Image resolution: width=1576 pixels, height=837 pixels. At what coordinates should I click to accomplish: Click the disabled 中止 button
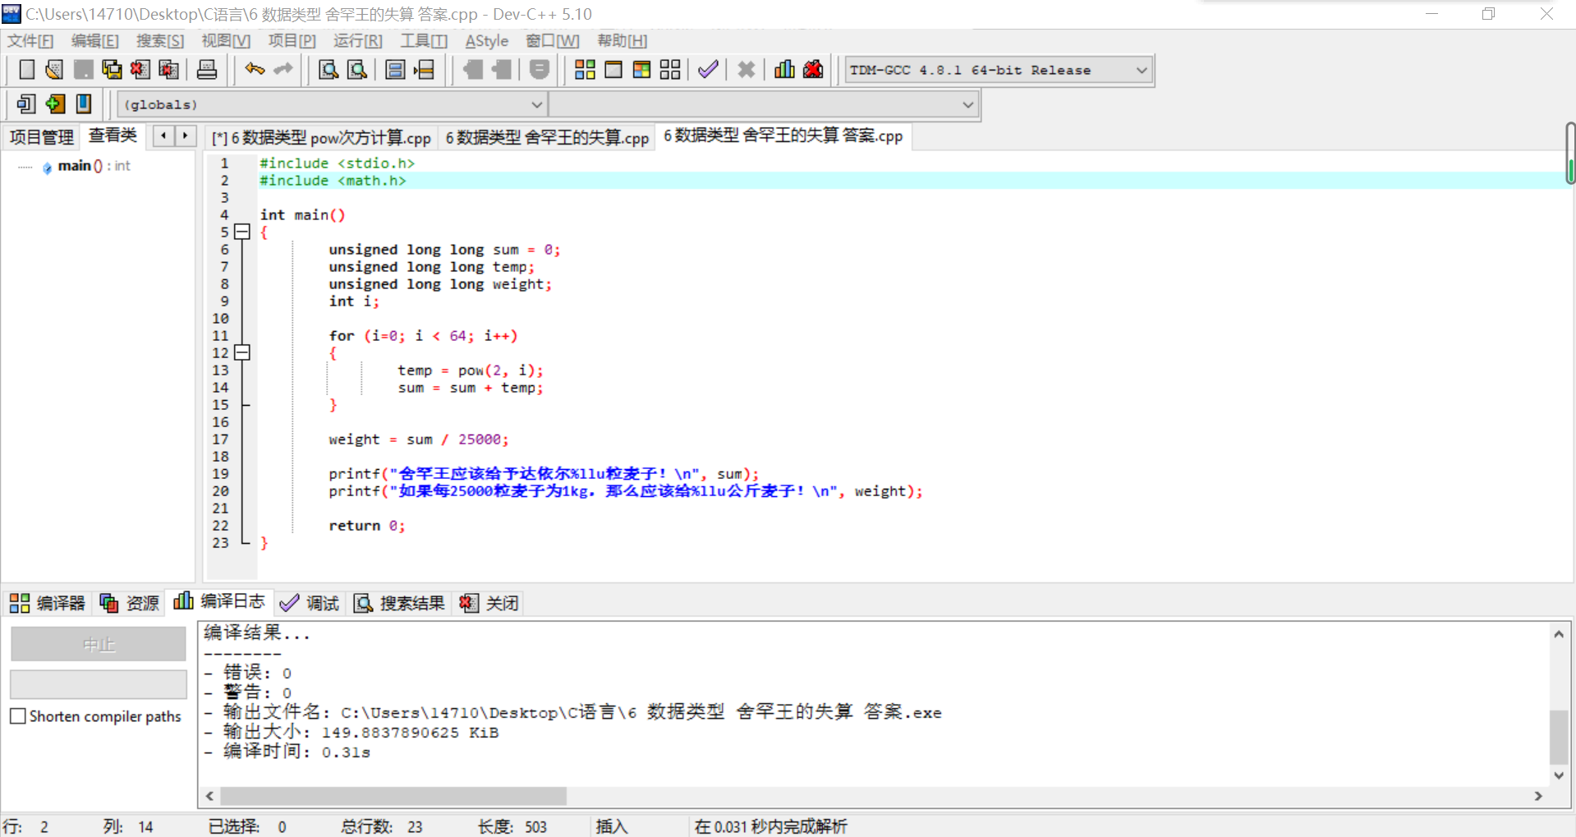99,645
